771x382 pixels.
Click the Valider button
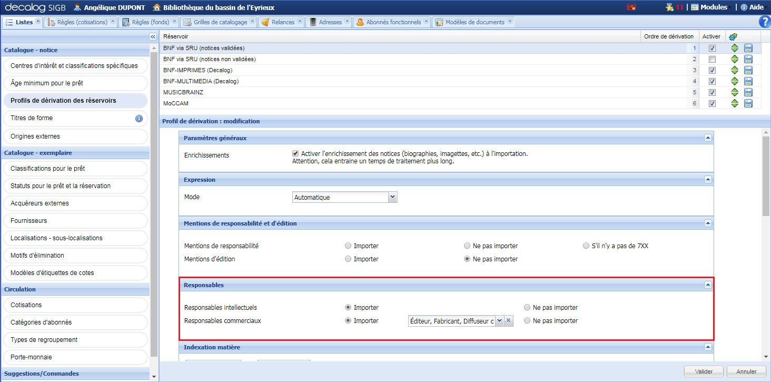click(x=704, y=371)
